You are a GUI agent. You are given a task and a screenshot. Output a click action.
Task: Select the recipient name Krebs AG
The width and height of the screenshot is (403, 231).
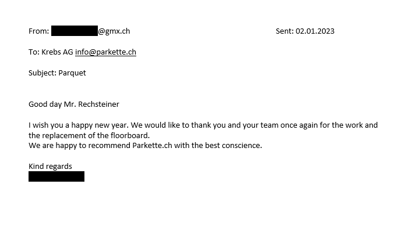(x=57, y=52)
